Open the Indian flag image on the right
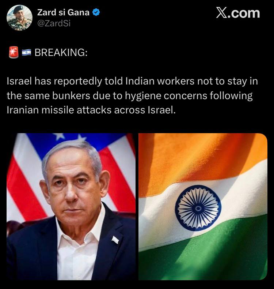Image resolution: width=274 pixels, height=289 pixels. click(x=203, y=206)
